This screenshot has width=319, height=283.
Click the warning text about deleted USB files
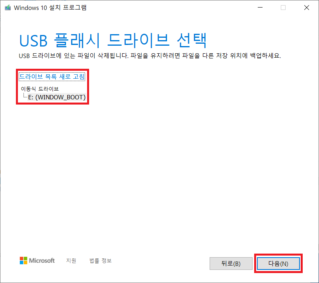150,56
